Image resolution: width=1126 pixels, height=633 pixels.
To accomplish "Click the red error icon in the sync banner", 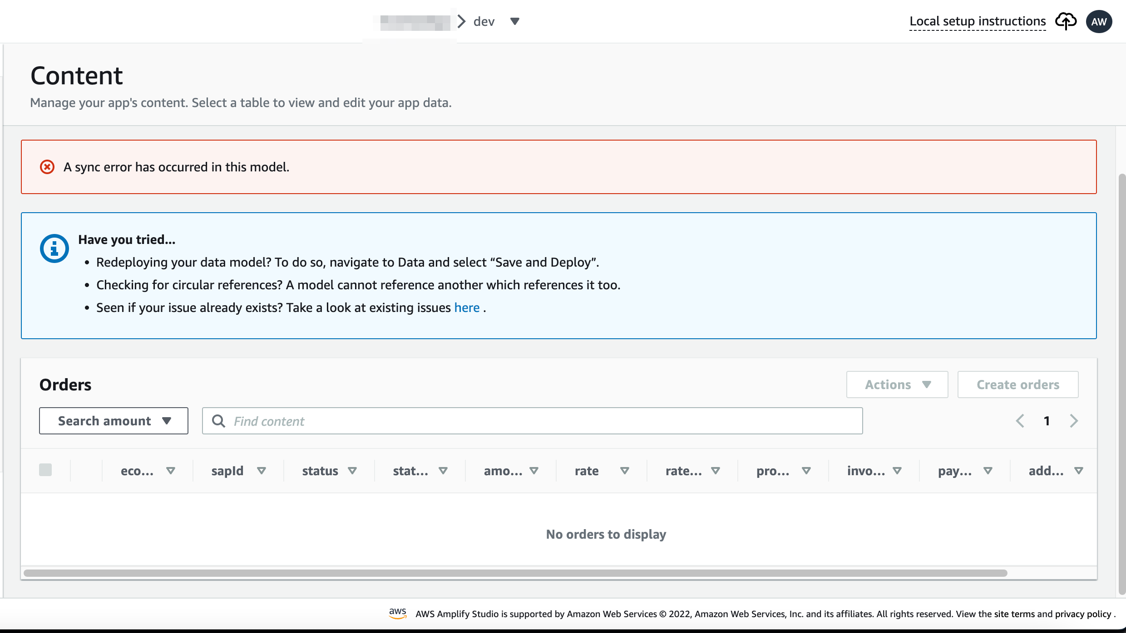I will click(47, 167).
